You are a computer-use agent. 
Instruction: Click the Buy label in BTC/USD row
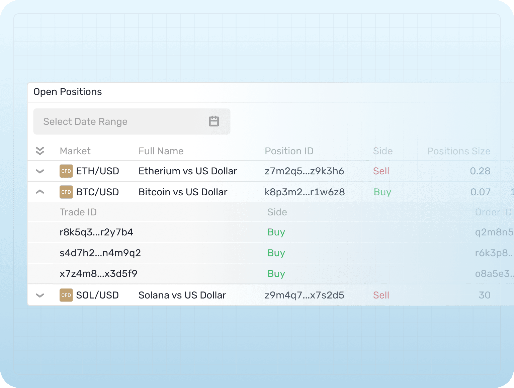382,192
